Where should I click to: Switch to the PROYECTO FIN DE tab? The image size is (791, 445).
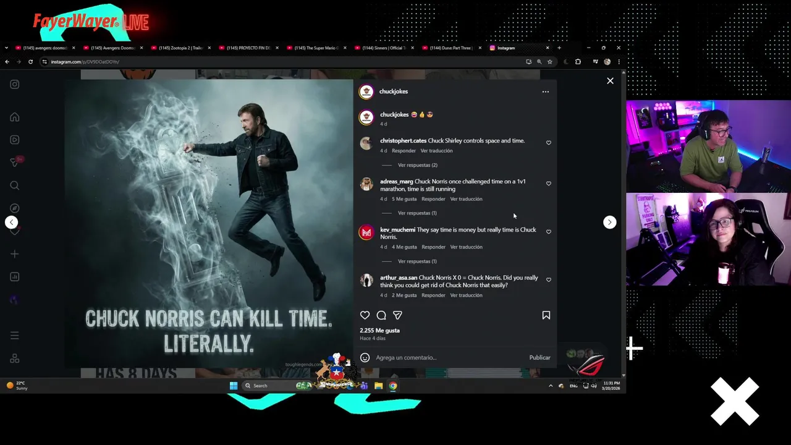(247, 48)
